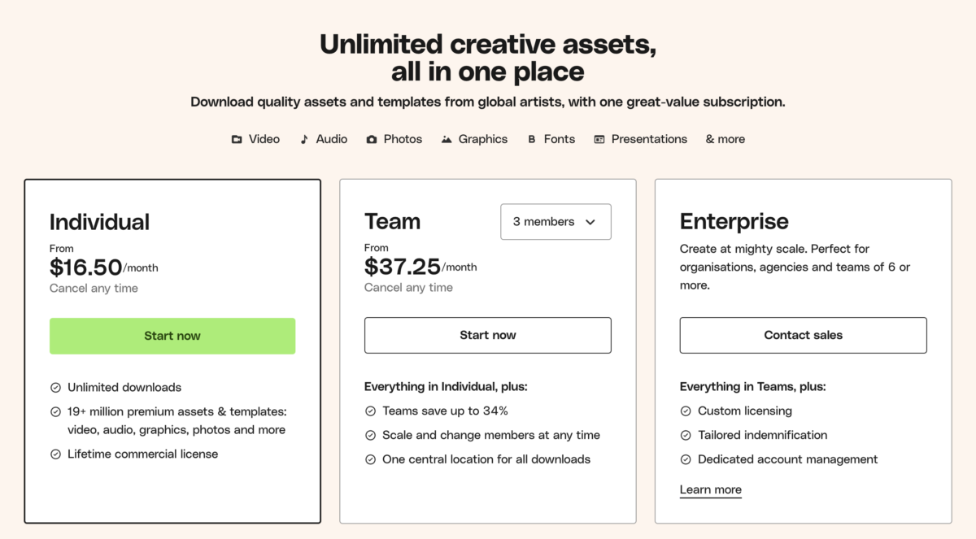Click Start now on the Team plan
Viewport: 976px width, 539px height.
click(487, 335)
